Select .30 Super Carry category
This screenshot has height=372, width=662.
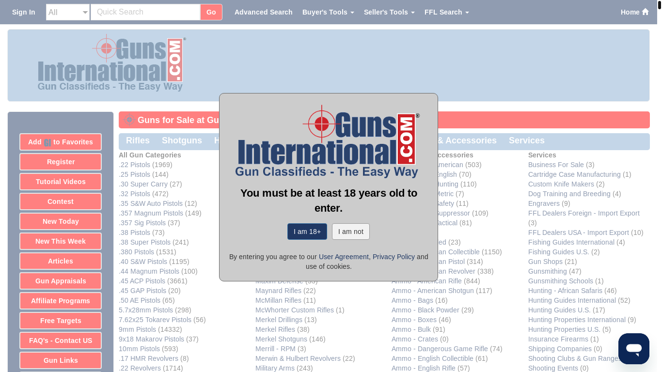click(x=143, y=184)
